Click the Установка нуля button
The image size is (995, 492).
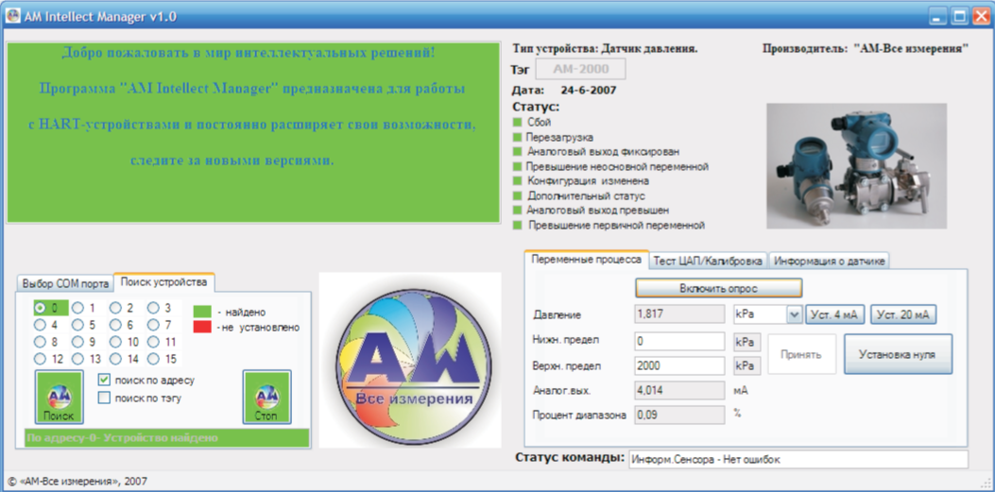click(898, 354)
